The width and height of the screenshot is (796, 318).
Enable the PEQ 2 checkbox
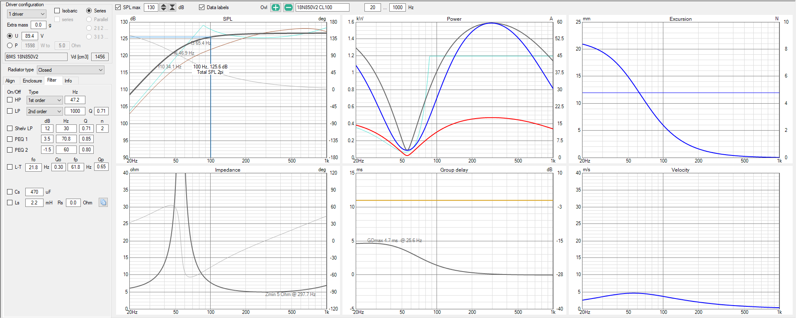10,150
